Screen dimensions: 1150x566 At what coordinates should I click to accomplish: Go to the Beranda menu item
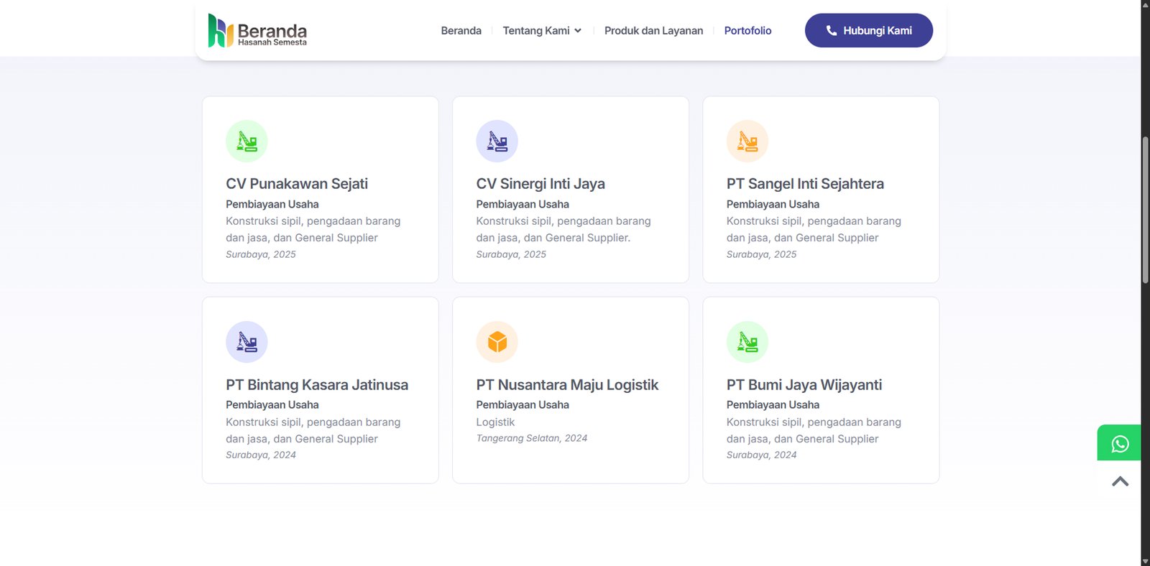pos(461,31)
